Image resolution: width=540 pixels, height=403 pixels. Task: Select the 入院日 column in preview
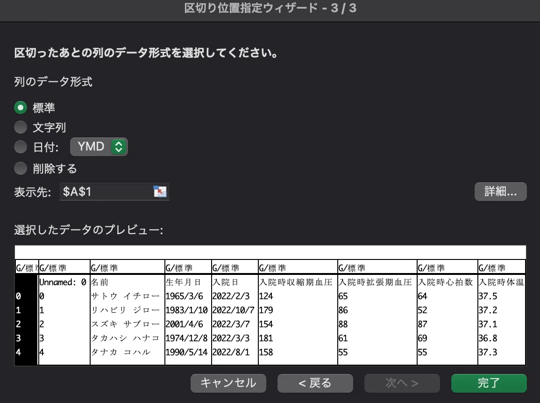[225, 282]
